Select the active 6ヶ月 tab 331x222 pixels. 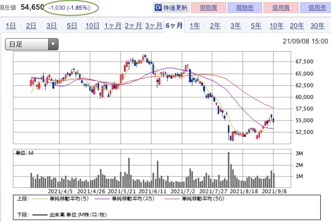175,26
